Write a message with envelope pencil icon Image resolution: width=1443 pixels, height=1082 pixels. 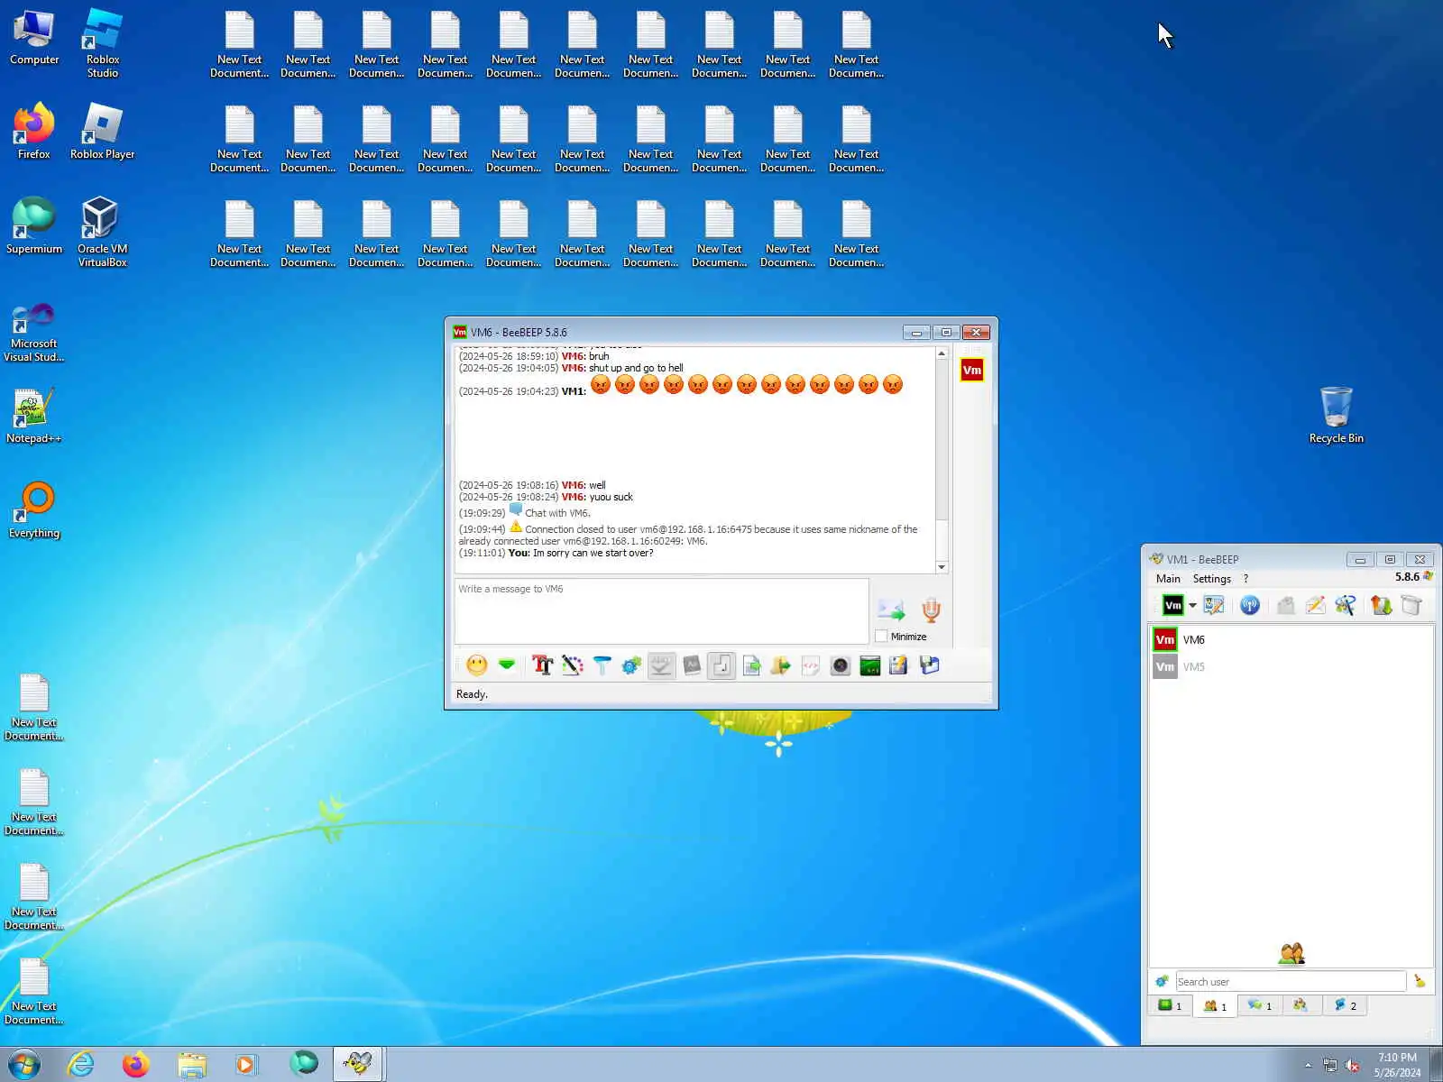point(1315,605)
